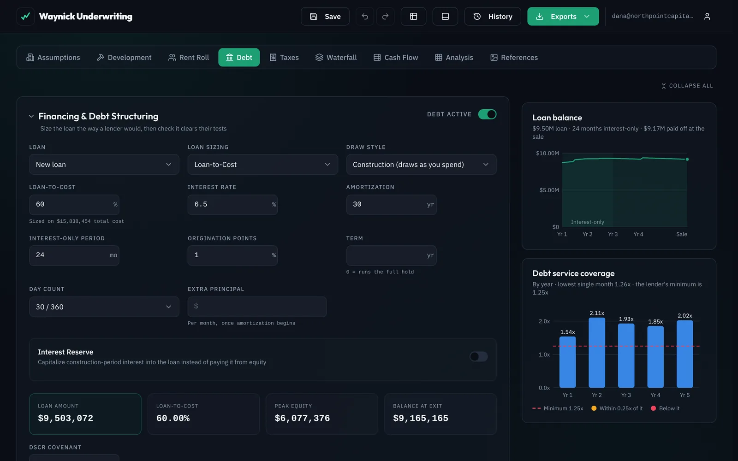Click the empty Term field
Image resolution: width=738 pixels, height=461 pixels.
point(391,255)
